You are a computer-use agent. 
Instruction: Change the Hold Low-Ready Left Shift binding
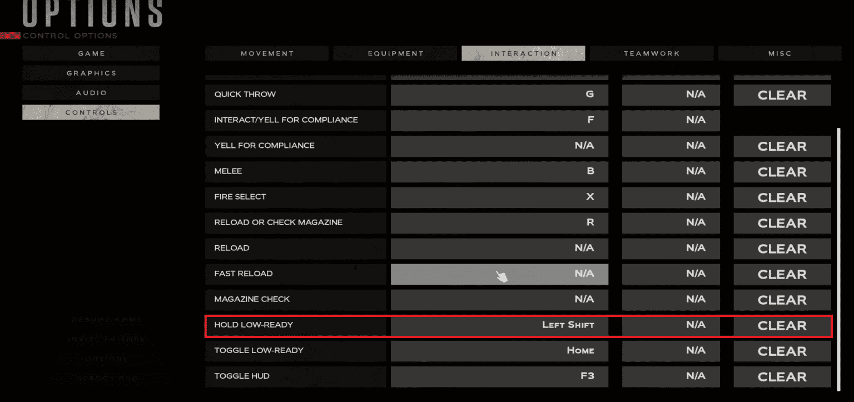(499, 325)
